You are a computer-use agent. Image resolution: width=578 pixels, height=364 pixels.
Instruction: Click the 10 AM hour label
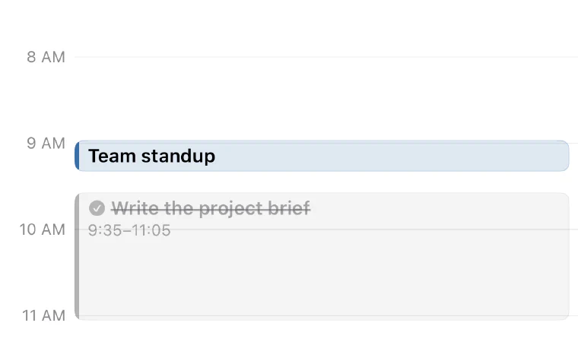coord(42,229)
